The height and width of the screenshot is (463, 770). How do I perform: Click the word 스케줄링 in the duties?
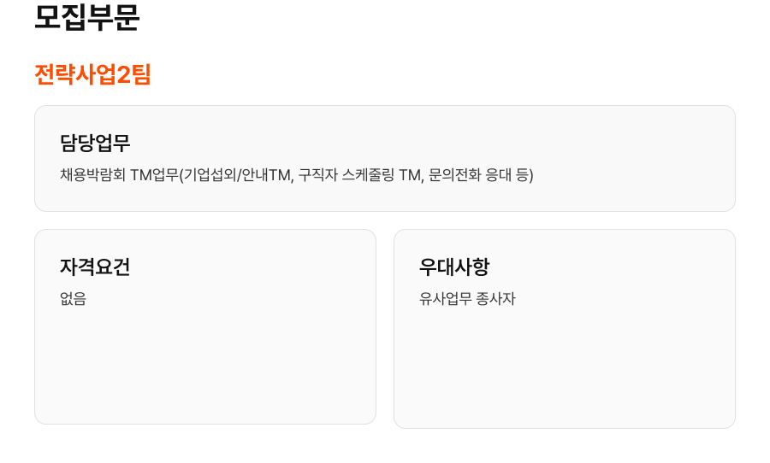pyautogui.click(x=368, y=175)
